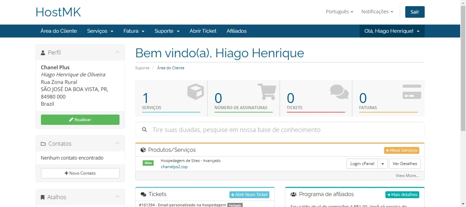This screenshot has width=466, height=207.
Task: Open the 1 Serviços stat tile
Action: click(171, 99)
